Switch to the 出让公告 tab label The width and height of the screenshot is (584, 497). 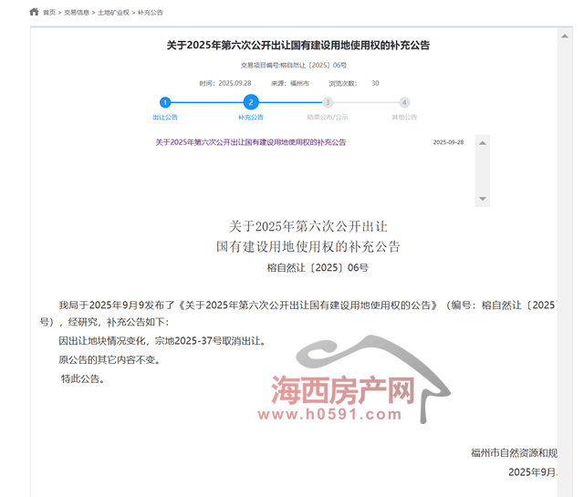pos(165,118)
